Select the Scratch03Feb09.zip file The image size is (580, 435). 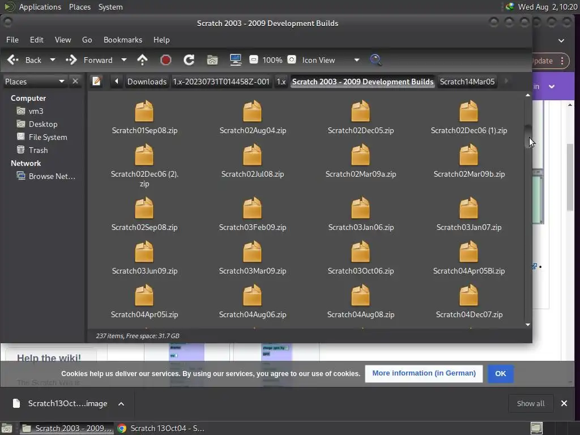click(x=253, y=214)
